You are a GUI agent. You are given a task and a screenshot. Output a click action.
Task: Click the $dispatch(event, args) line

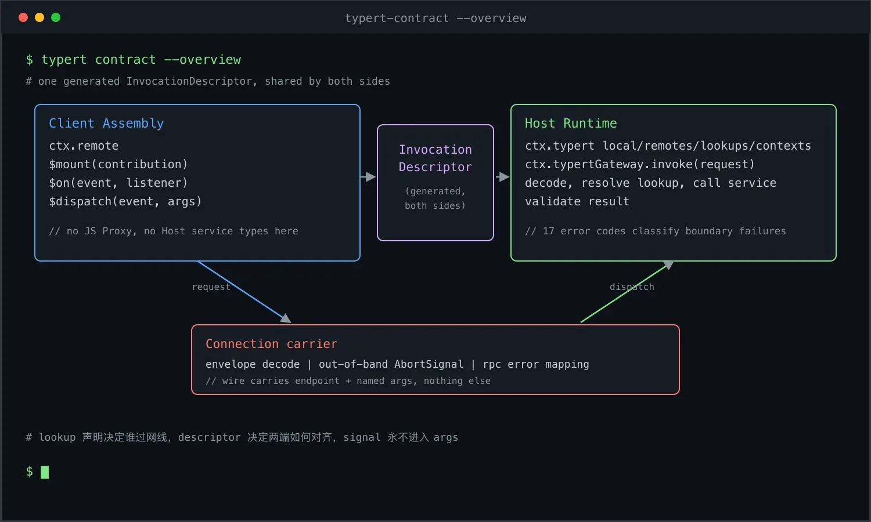(x=125, y=201)
